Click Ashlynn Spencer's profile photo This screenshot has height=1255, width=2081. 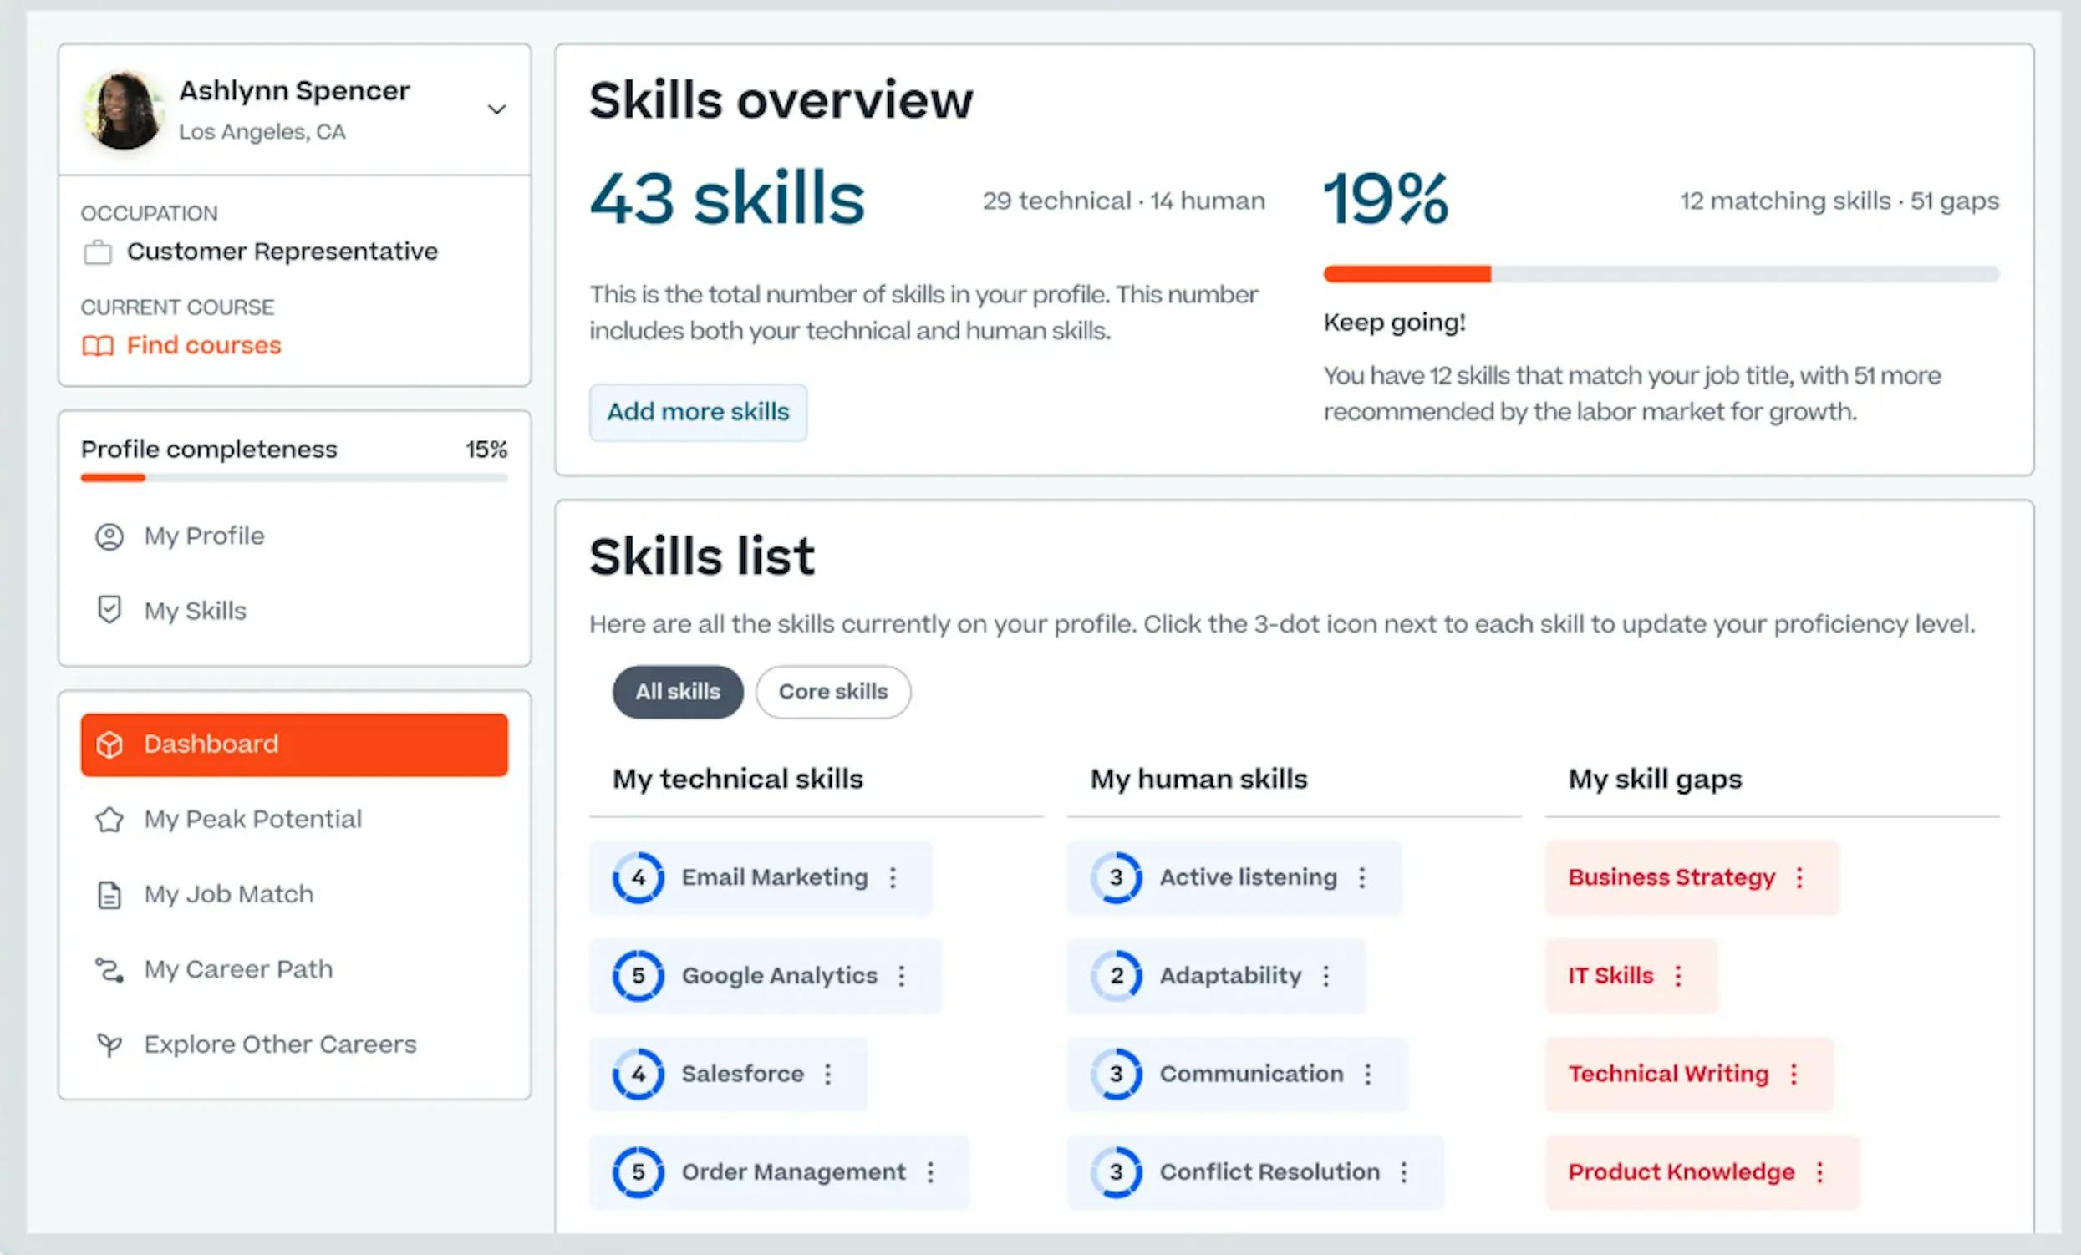(125, 109)
